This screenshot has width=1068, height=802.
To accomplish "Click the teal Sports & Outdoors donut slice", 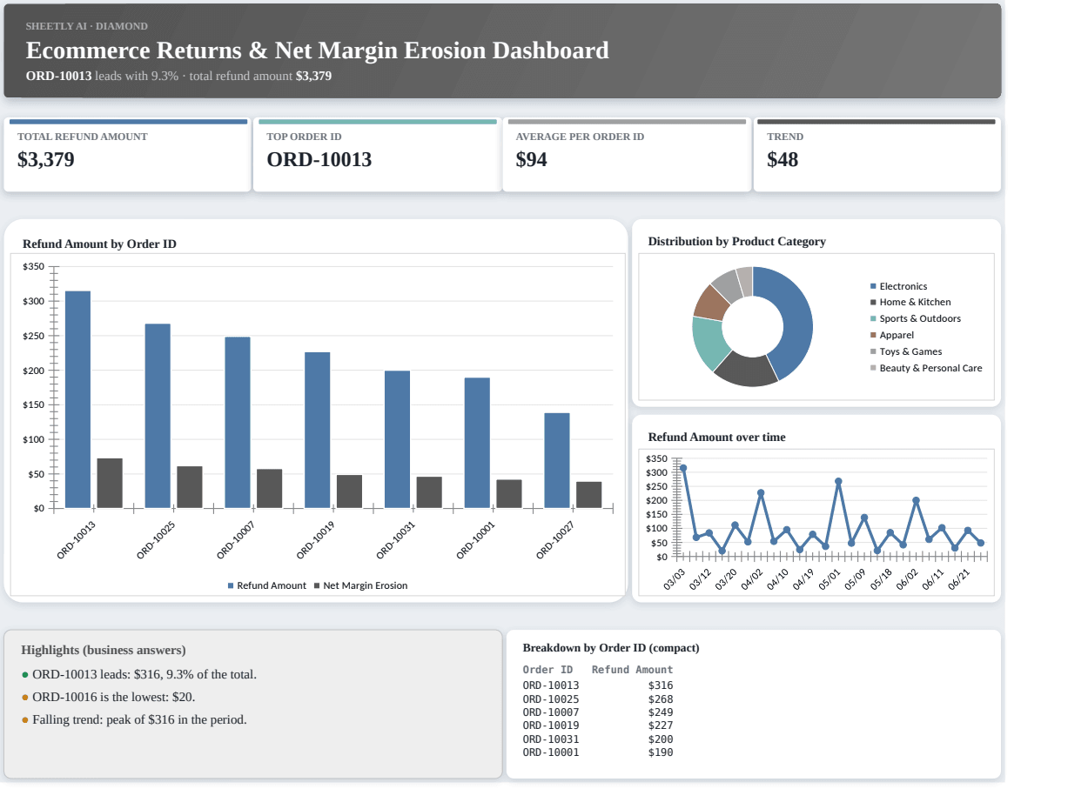I will point(708,343).
